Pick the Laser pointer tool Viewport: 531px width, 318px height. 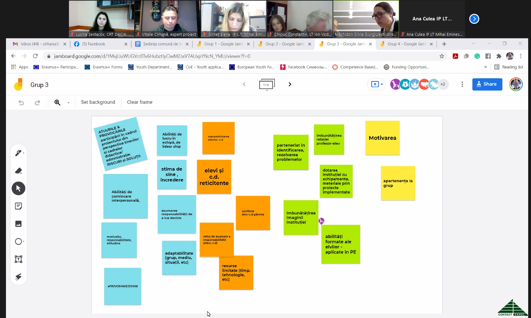(x=18, y=277)
